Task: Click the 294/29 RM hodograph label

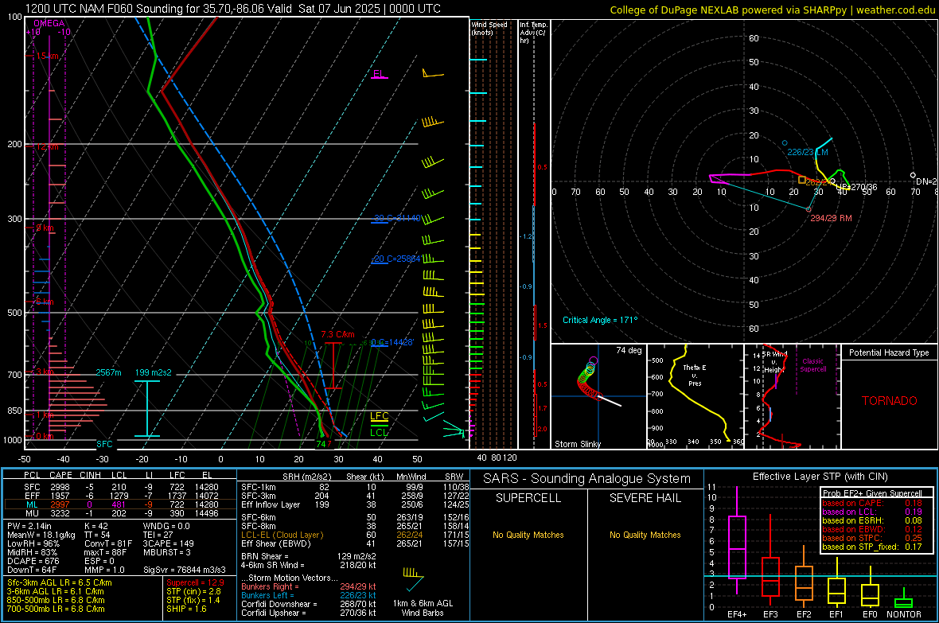Action: tap(832, 218)
